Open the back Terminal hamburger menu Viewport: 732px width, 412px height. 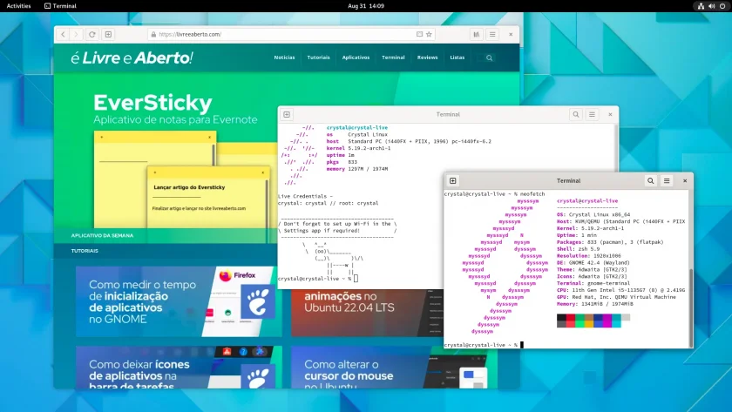[592, 114]
